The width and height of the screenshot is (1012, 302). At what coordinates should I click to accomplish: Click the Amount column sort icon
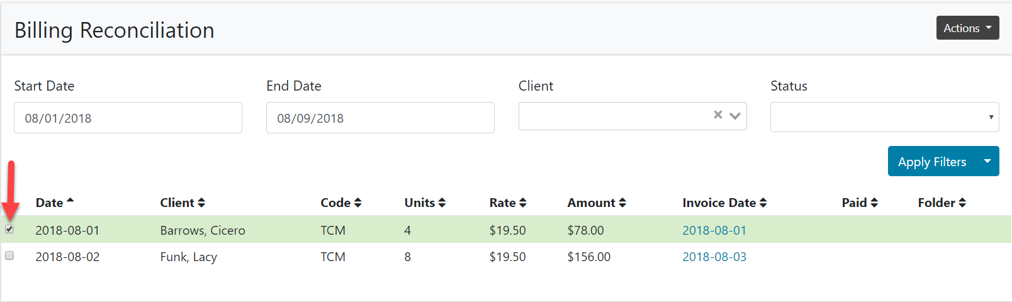(x=622, y=203)
